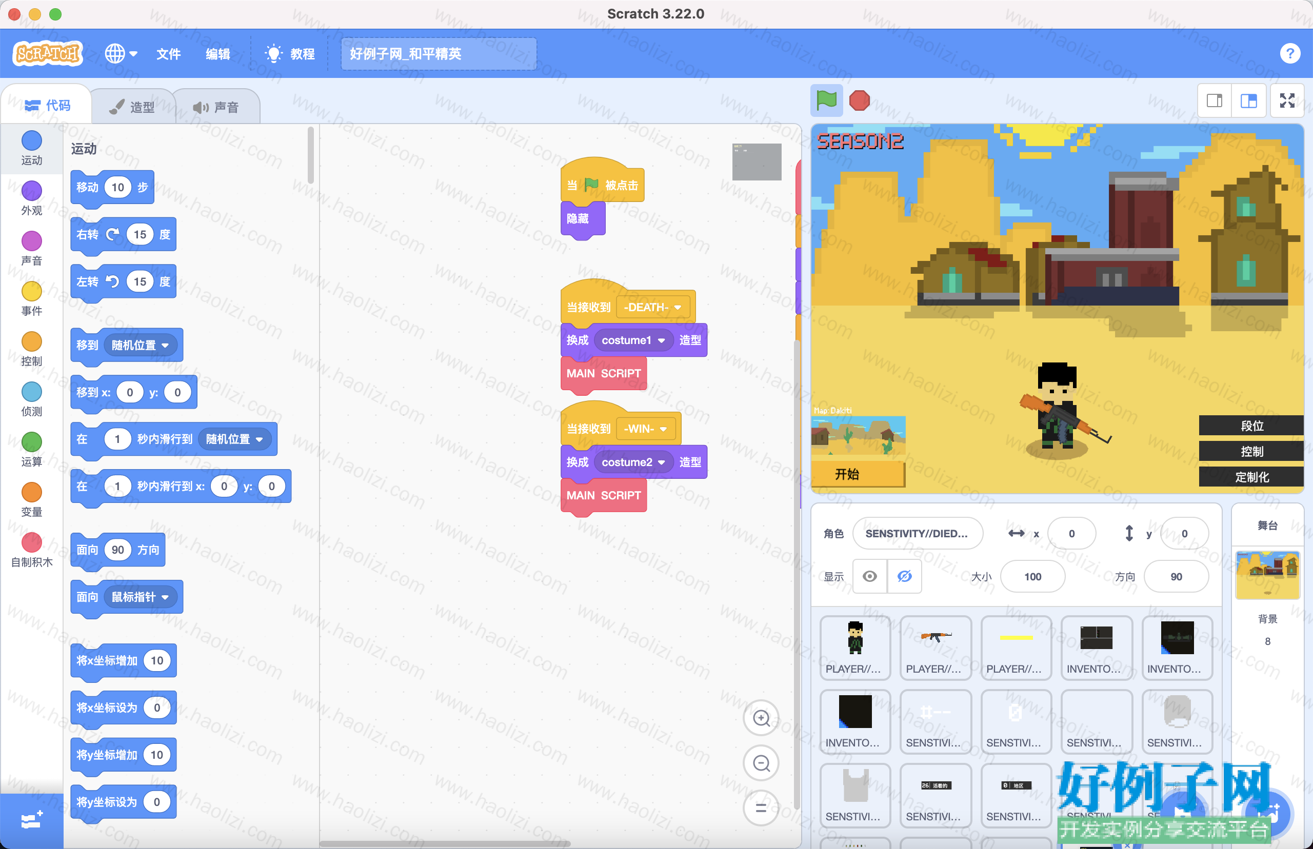The width and height of the screenshot is (1313, 849).
Task: Click the Scratch logo
Action: point(48,53)
